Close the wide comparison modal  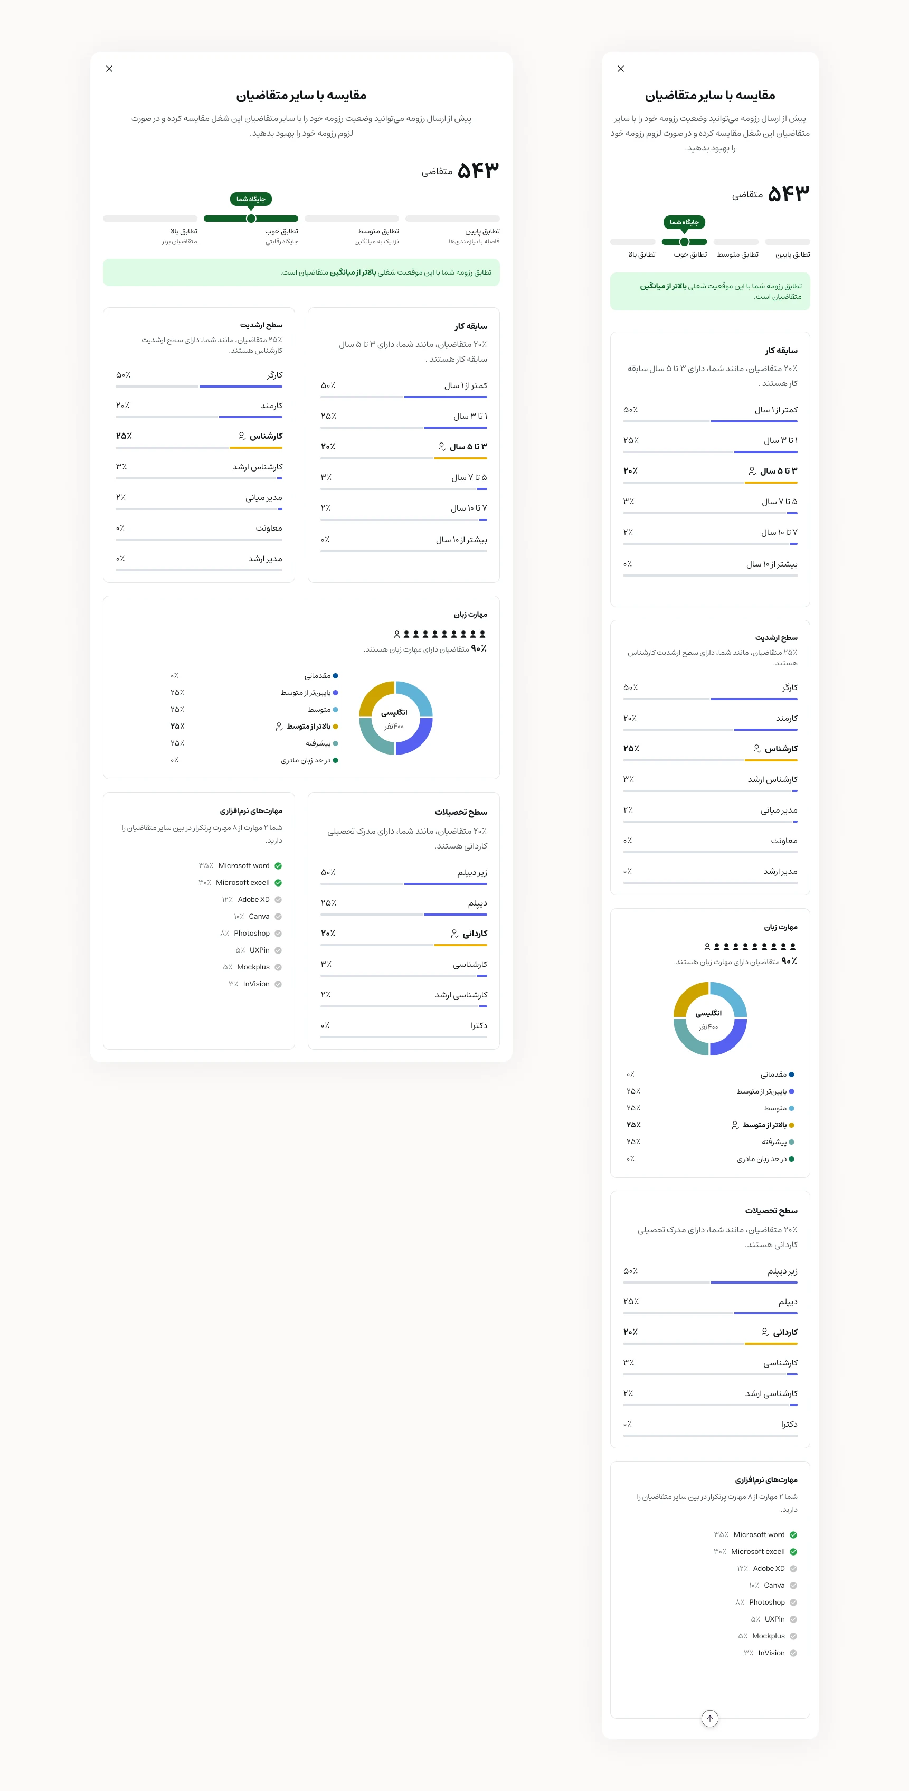109,69
